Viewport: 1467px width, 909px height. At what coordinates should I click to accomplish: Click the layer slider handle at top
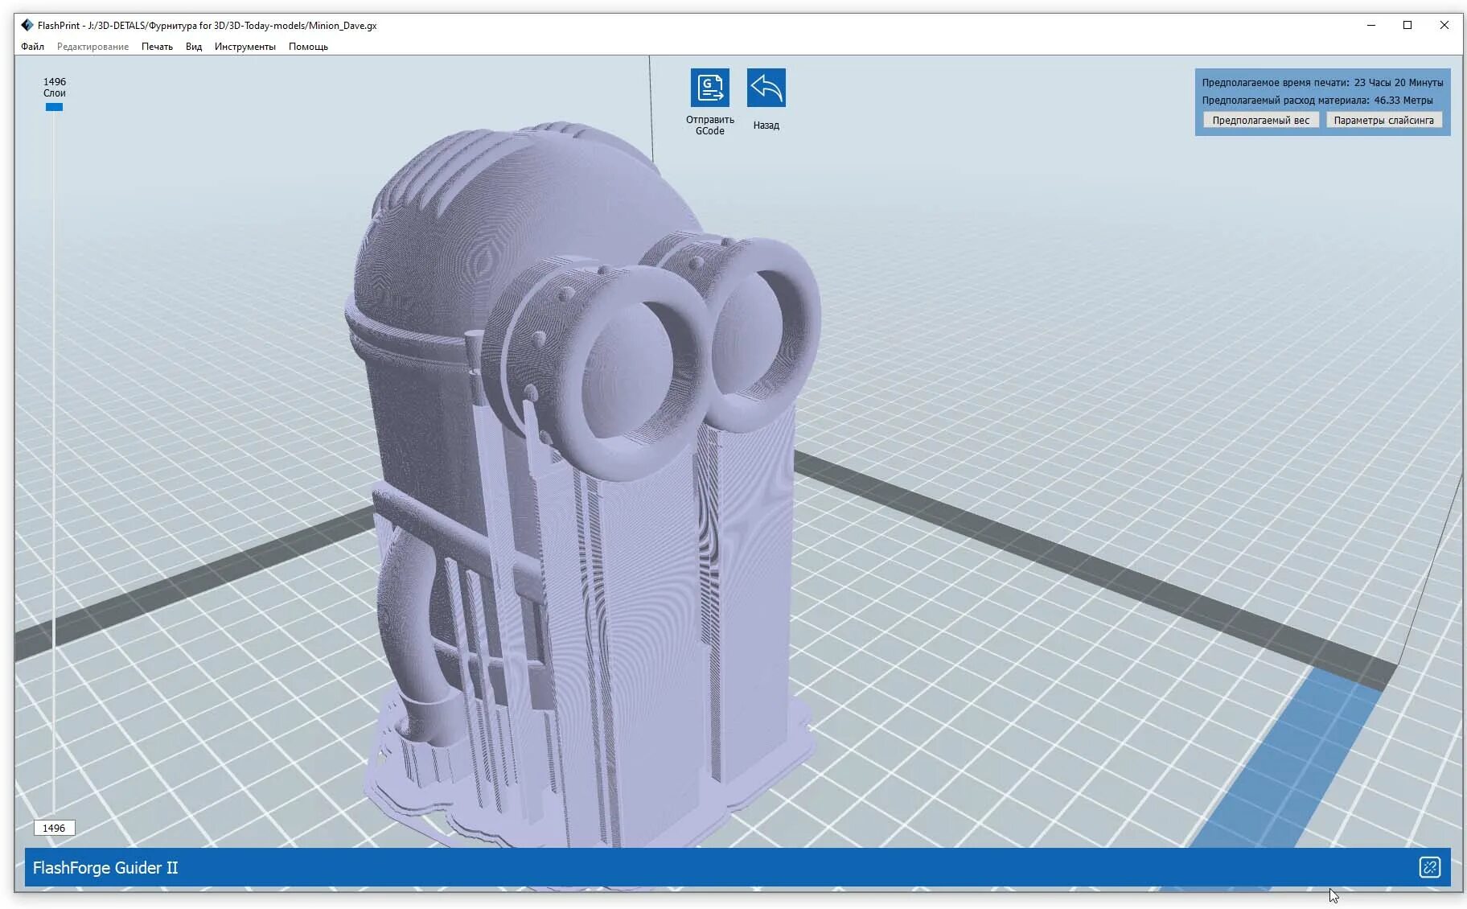[x=54, y=107]
